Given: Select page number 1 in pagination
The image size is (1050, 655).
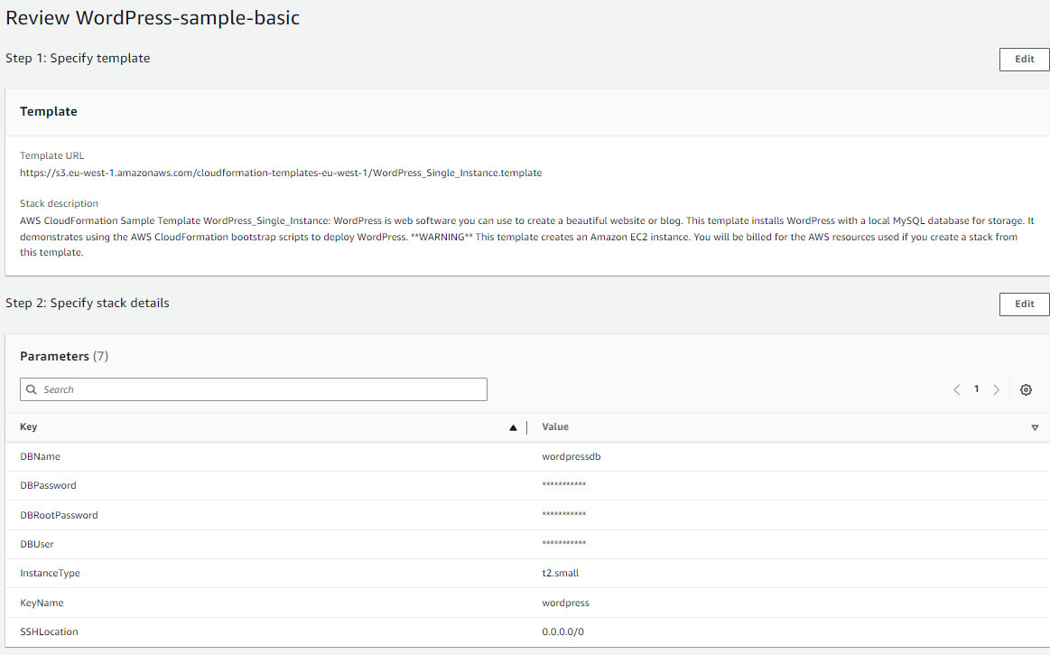Looking at the screenshot, I should (x=976, y=388).
